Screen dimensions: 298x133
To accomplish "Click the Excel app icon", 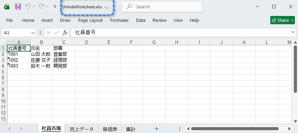I will [7, 7].
